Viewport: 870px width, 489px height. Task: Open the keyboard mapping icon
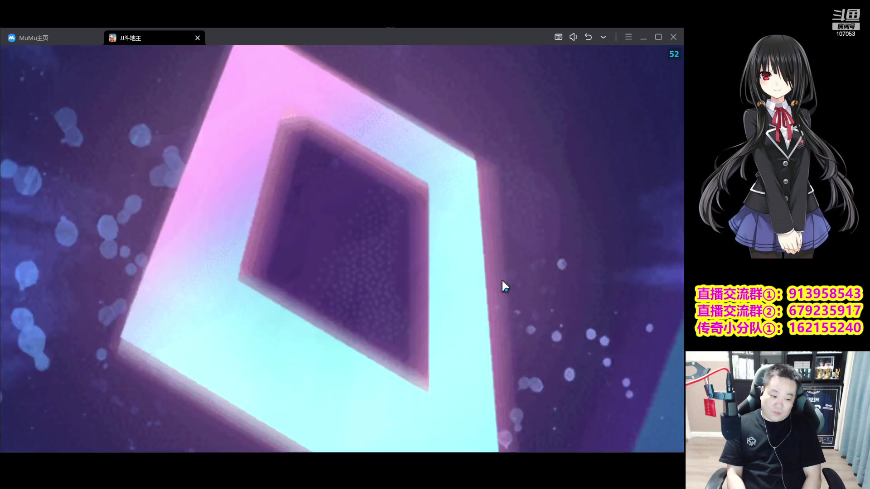tap(558, 37)
